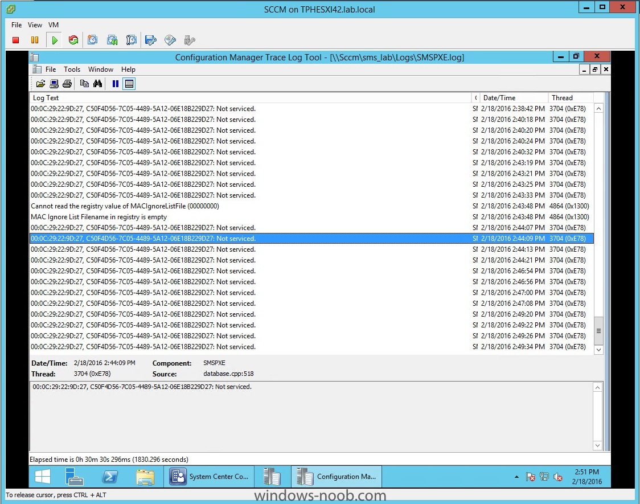Open the Windows Start button
Image resolution: width=640 pixels, height=504 pixels.
point(43,477)
